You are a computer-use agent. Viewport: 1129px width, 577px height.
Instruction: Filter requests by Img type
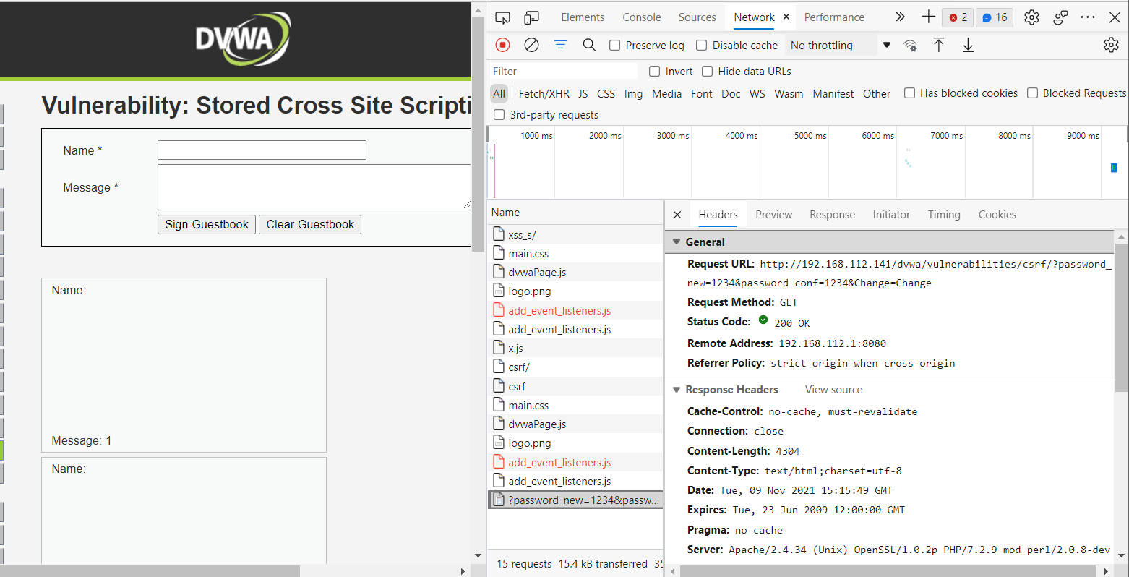633,94
